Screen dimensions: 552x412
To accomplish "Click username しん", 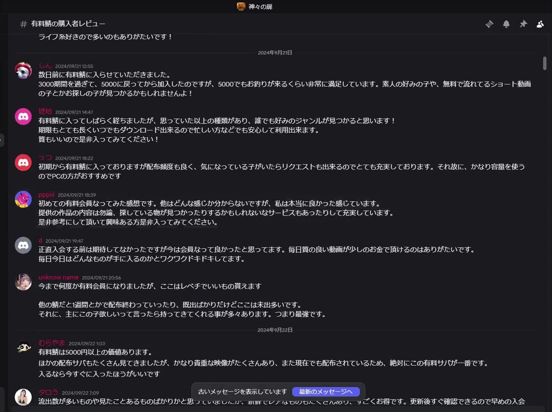I will [45, 66].
